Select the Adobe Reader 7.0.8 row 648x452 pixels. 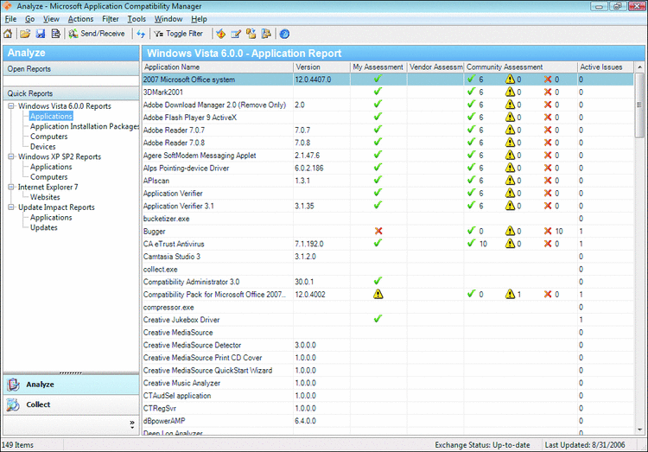(388, 143)
